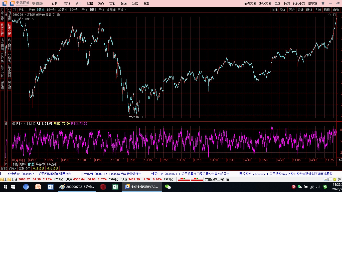The width and height of the screenshot is (342, 259).
Task: Click the 叠加 overlay button
Action: tap(283, 10)
